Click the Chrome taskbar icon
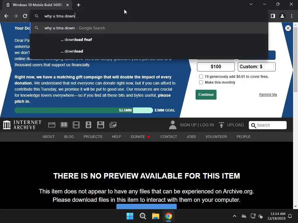 [168, 216]
